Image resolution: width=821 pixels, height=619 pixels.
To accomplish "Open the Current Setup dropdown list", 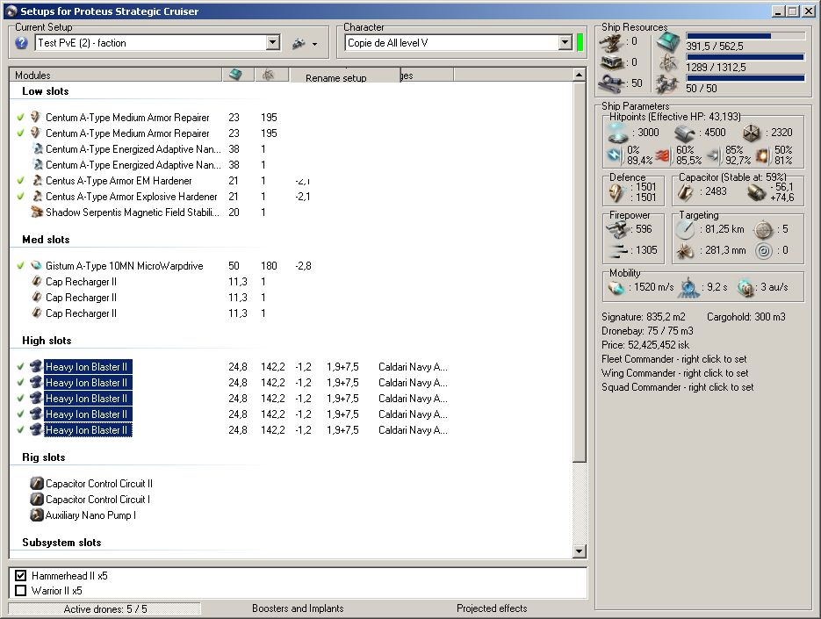I will [x=272, y=43].
